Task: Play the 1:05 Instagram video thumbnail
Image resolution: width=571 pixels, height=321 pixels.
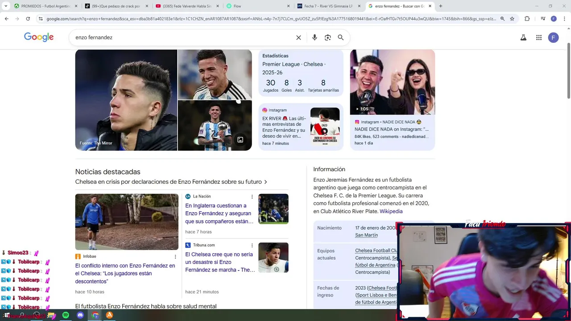Action: click(392, 82)
